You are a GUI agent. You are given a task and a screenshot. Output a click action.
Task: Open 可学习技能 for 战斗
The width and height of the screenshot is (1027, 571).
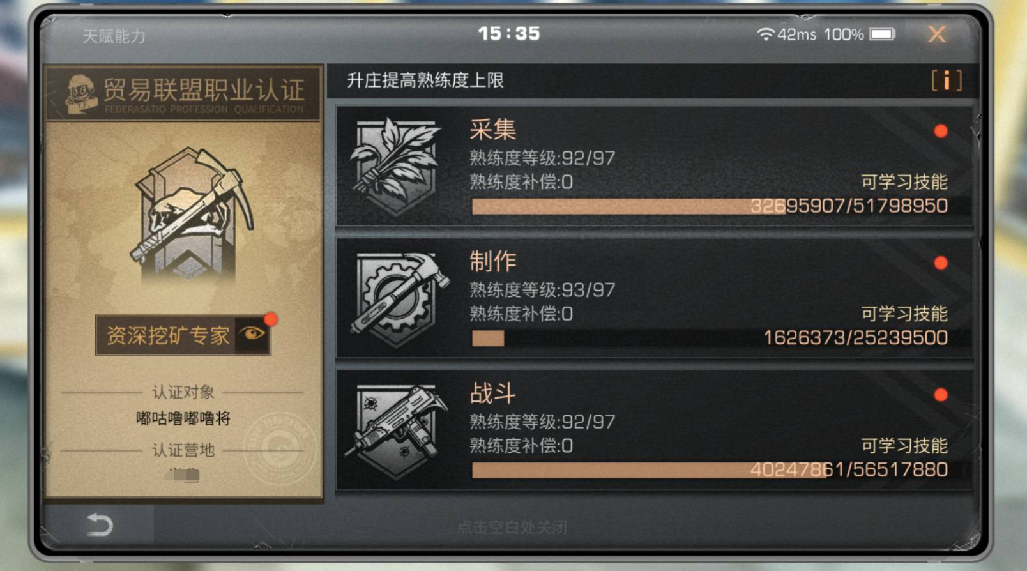pos(904,446)
